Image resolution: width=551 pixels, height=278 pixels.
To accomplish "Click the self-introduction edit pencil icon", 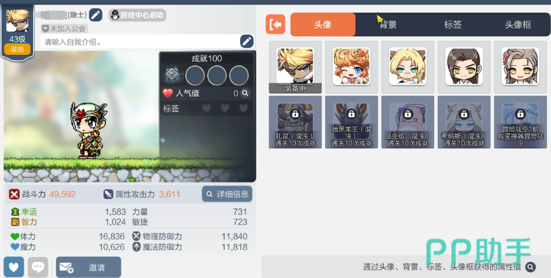I will [246, 42].
